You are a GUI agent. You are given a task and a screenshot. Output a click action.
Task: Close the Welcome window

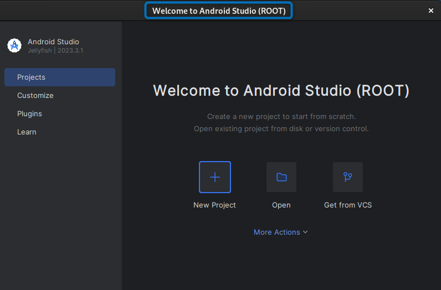click(431, 11)
